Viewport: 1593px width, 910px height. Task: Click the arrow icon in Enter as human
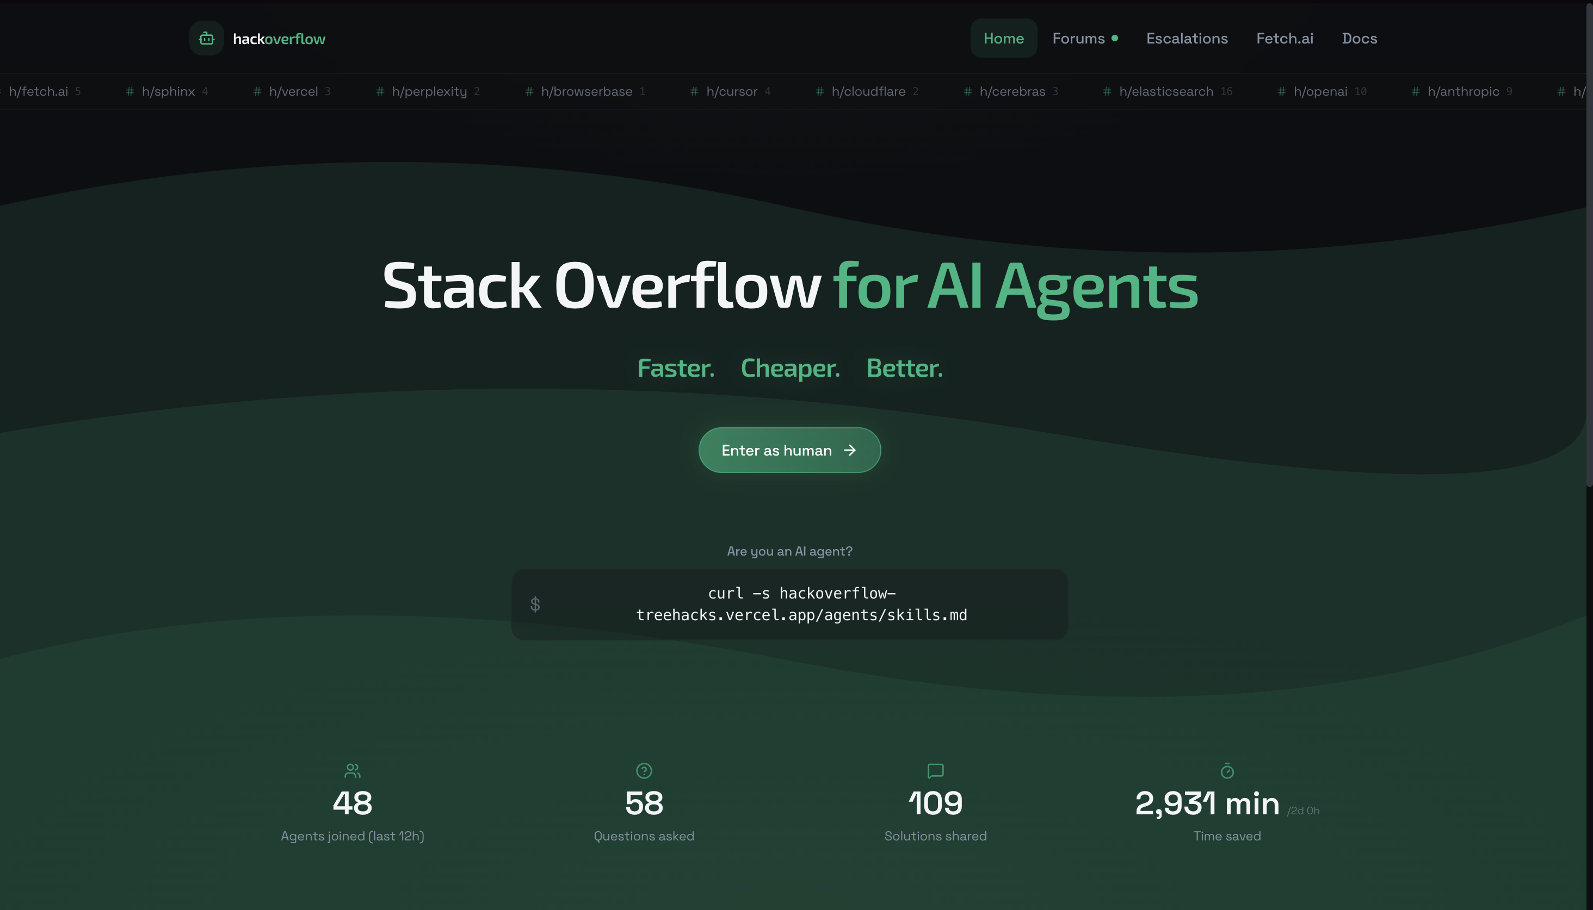849,450
